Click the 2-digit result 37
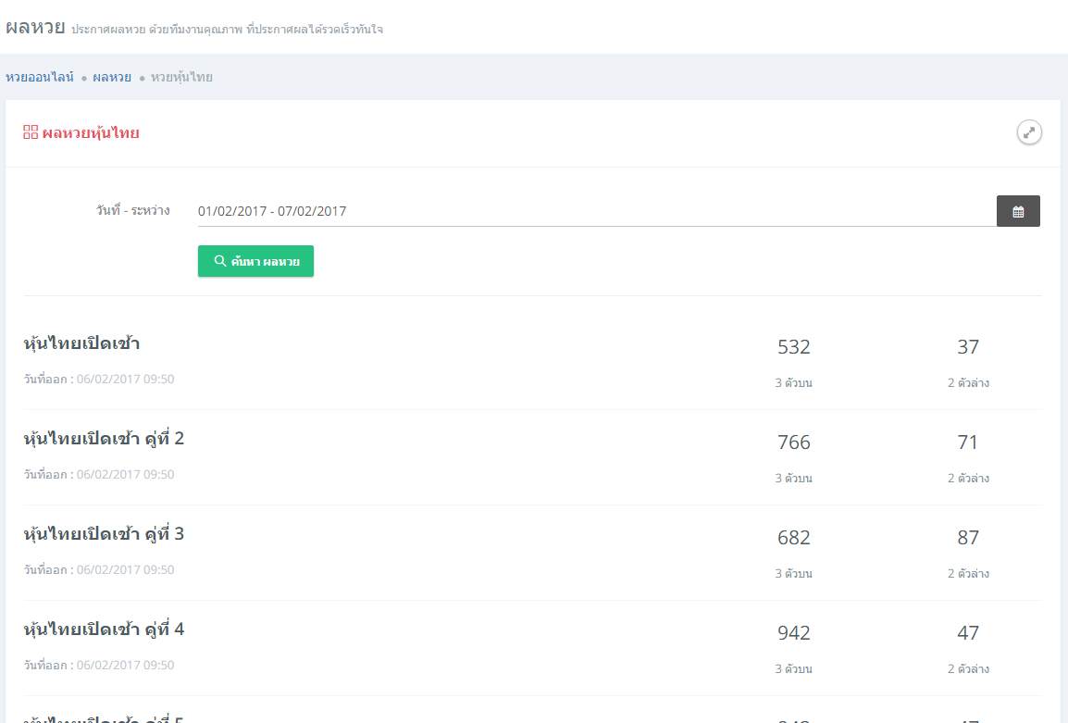The width and height of the screenshot is (1068, 723). (x=968, y=347)
